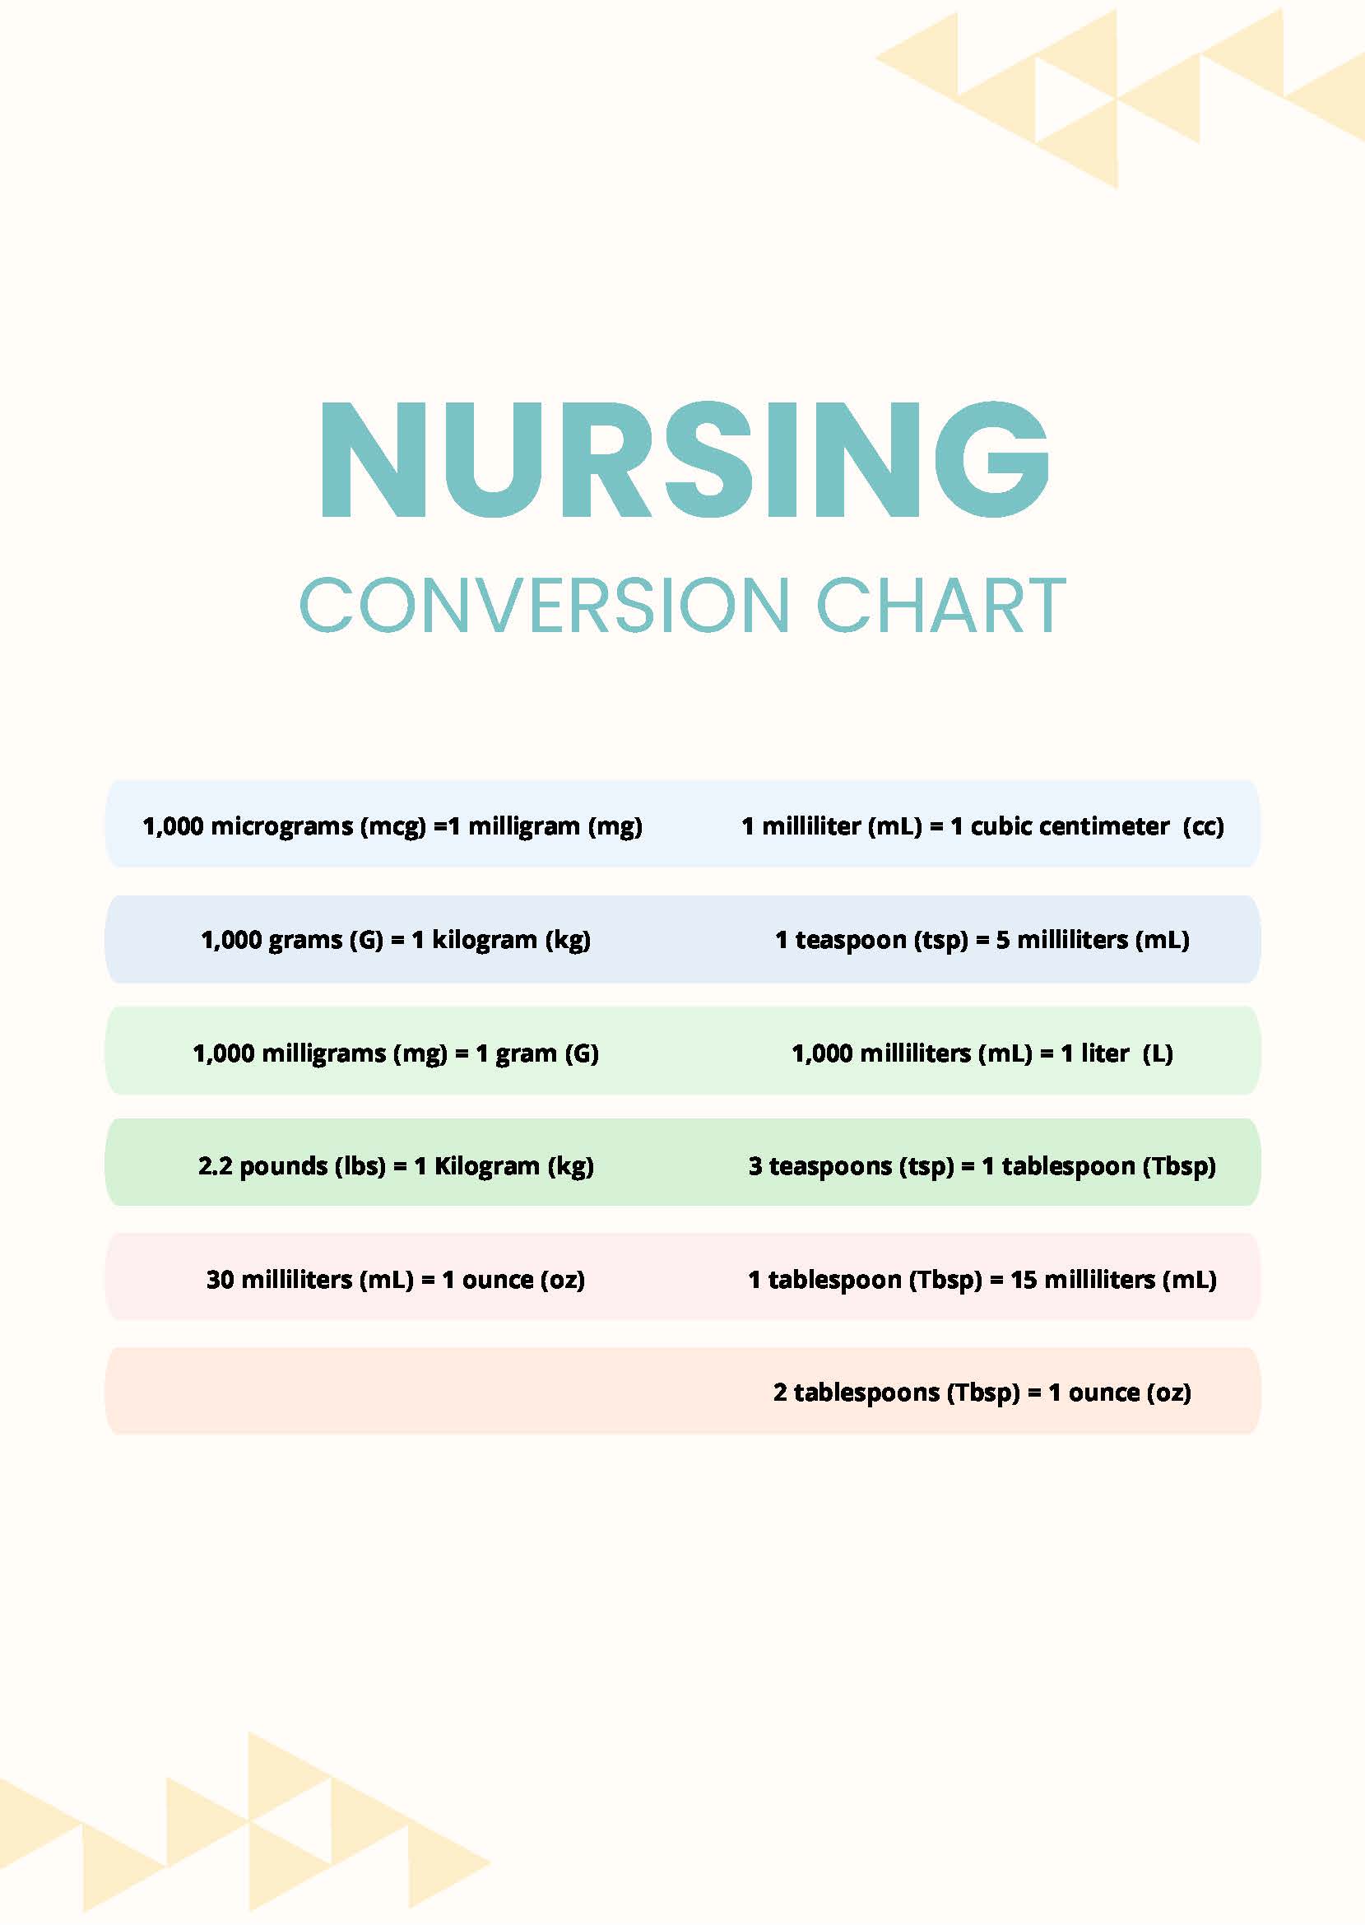Screen dimensions: 1365x1925
Task: Click the yellow triangle pattern at top right
Action: [1120, 96]
